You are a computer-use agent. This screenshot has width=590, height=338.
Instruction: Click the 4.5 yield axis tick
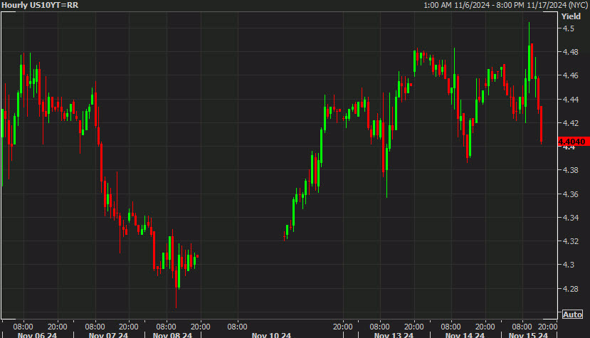tap(568, 28)
